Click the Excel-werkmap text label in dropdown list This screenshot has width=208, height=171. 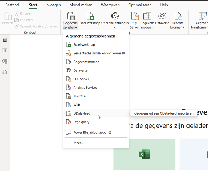84,45
